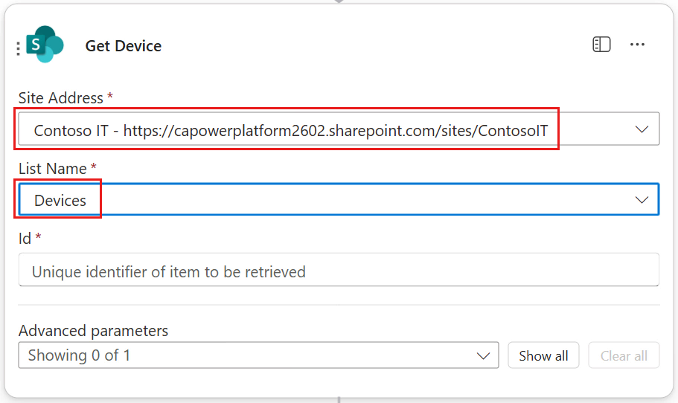Click the Id field label

click(25, 239)
